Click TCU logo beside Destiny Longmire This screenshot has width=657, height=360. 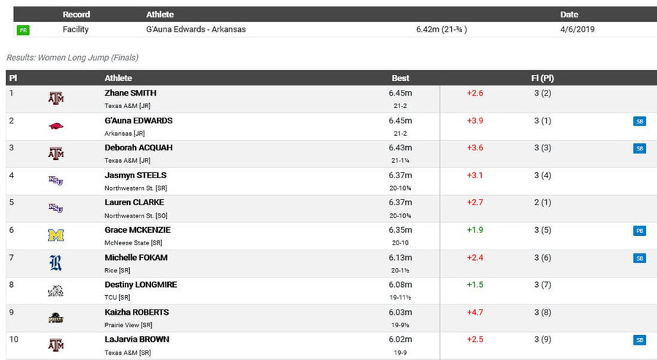coord(55,291)
